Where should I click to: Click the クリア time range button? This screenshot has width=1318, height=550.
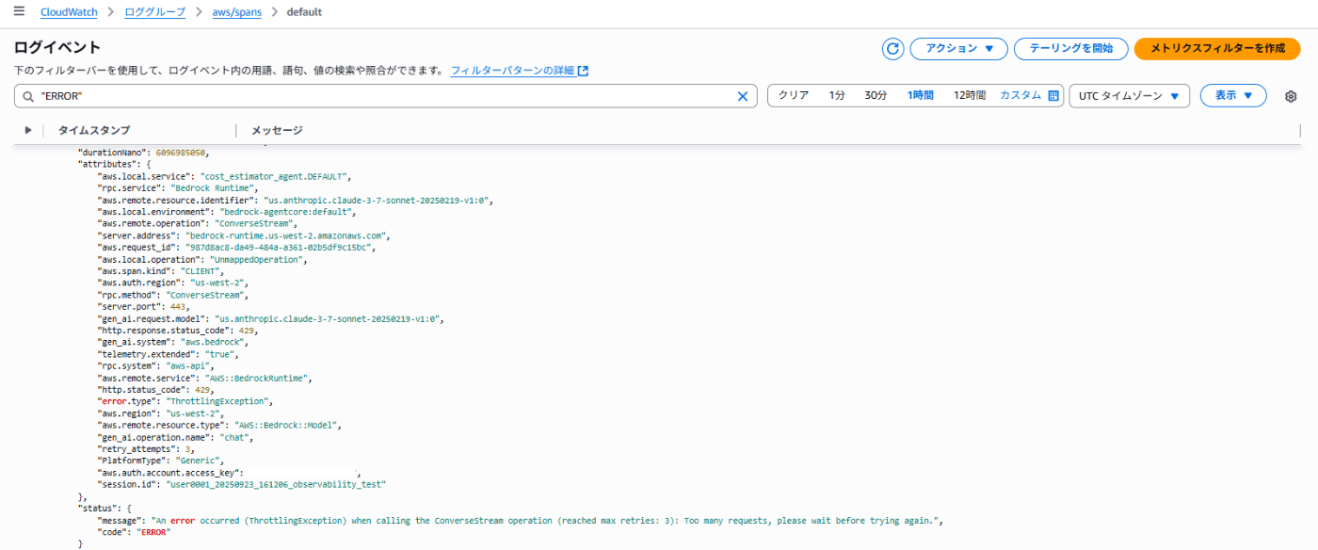(x=793, y=96)
